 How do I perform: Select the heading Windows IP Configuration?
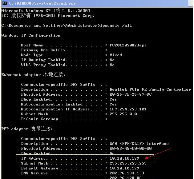click(x=31, y=35)
